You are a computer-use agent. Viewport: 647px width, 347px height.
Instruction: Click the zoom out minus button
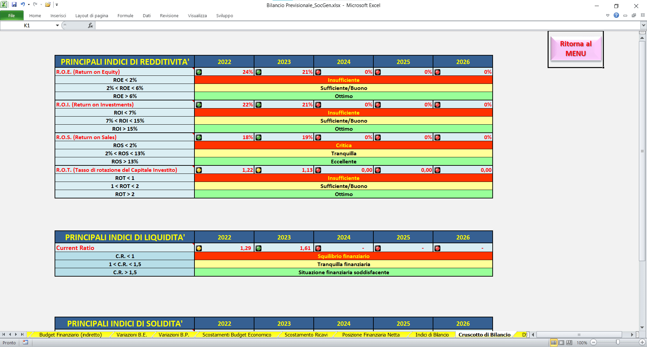[x=594, y=343]
